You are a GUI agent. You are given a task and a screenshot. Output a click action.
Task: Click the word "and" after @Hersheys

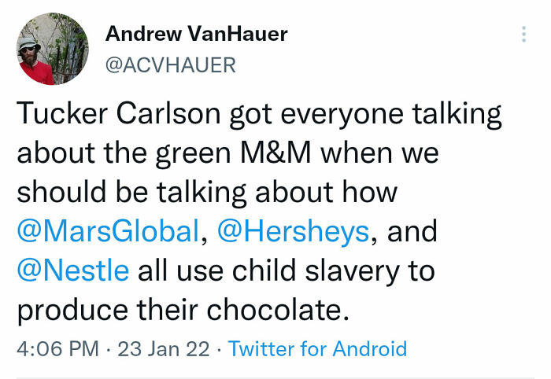(412, 231)
